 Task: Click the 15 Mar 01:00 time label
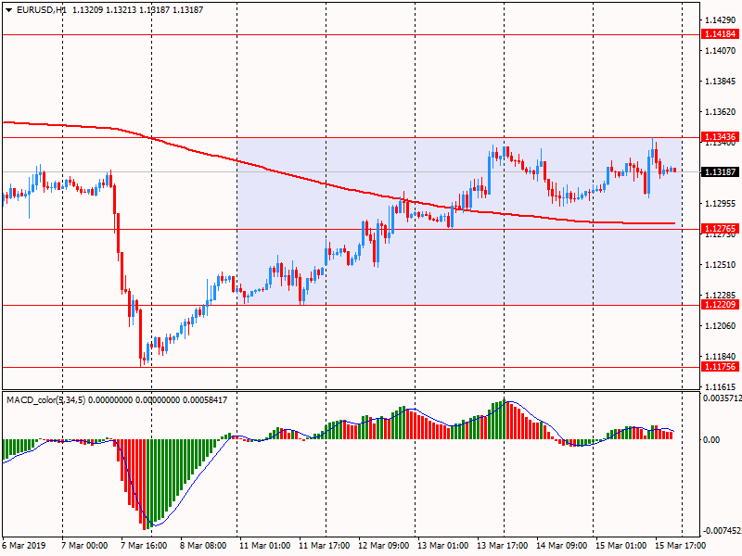pyautogui.click(x=620, y=545)
